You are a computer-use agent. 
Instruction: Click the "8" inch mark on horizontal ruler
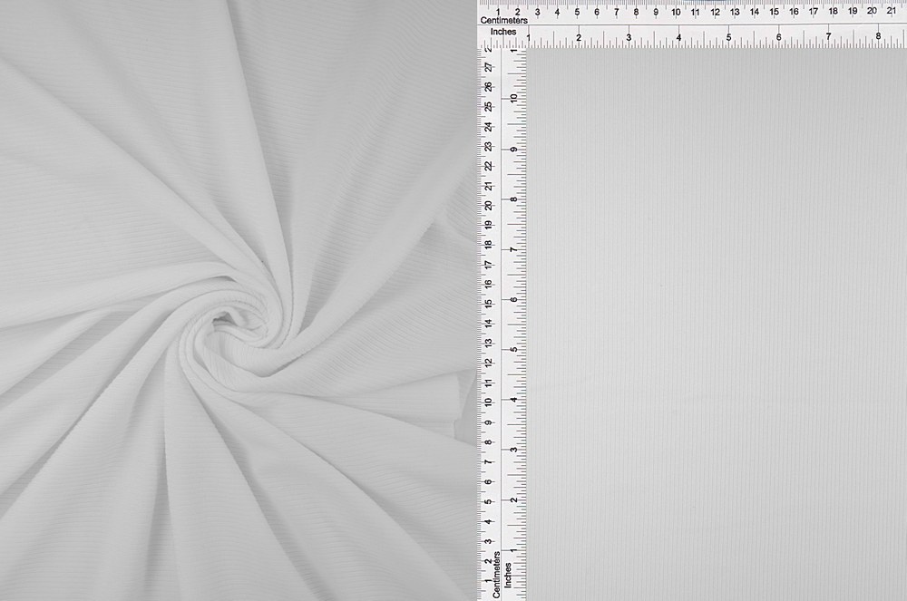pyautogui.click(x=878, y=36)
